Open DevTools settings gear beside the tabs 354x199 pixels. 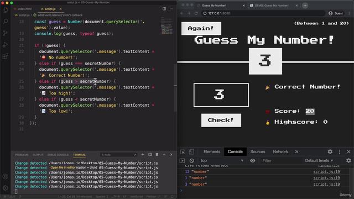(x=330, y=152)
